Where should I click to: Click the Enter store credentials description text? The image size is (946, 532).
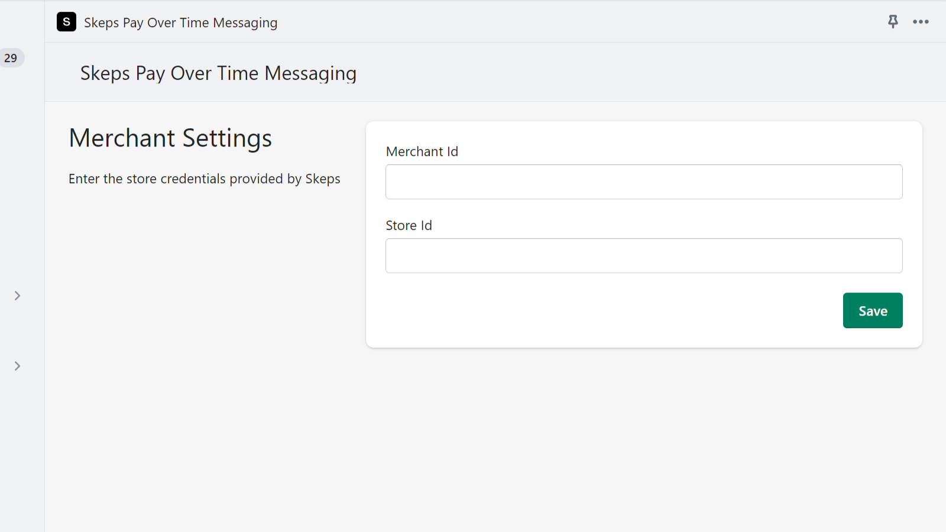tap(205, 179)
